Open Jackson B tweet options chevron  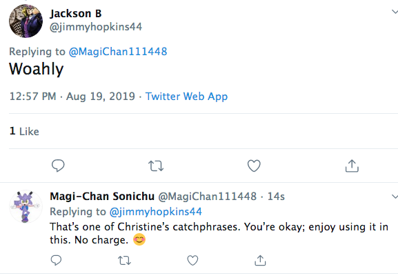click(x=395, y=12)
